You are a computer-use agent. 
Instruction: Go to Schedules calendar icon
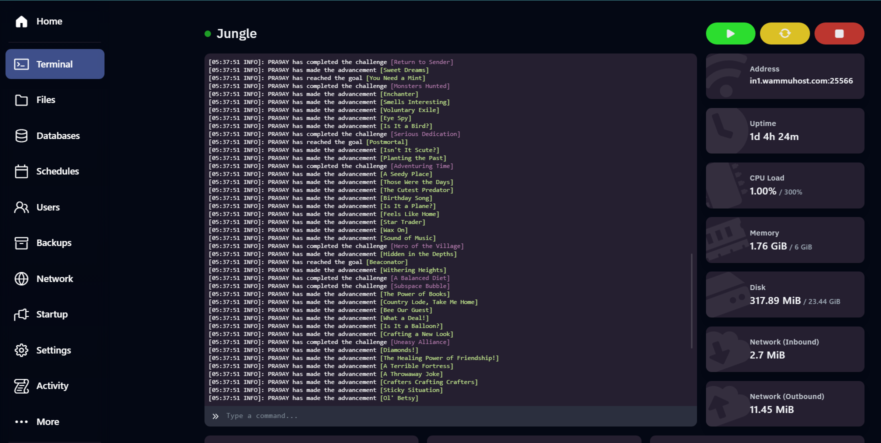[x=21, y=171]
